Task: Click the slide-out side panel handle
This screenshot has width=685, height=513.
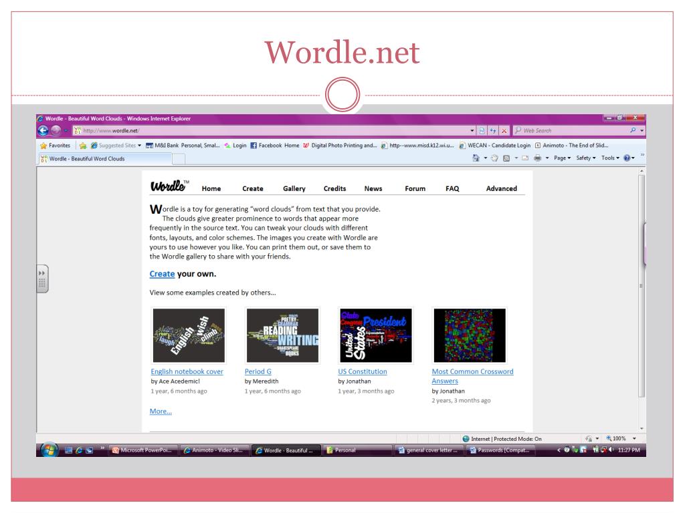Action: (x=42, y=279)
